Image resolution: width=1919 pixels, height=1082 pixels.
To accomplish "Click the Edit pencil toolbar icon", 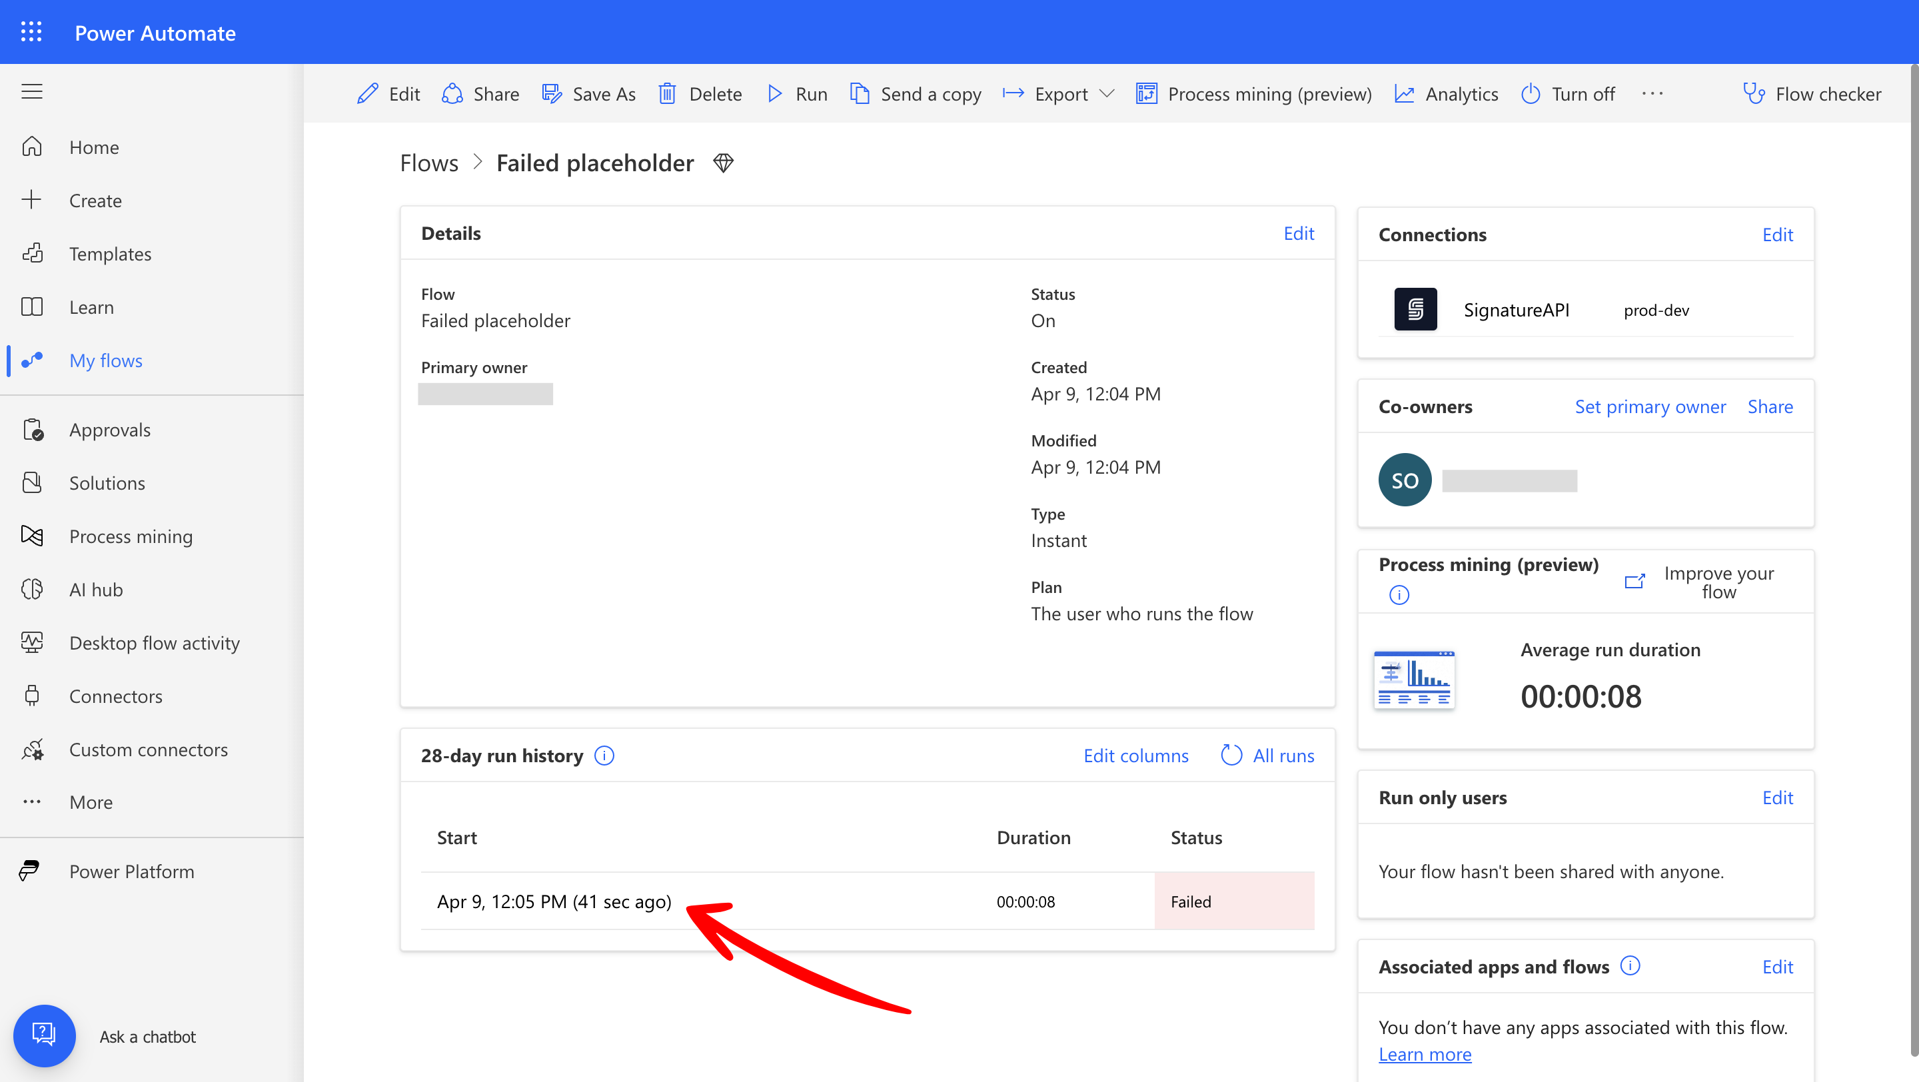I will click(x=368, y=94).
